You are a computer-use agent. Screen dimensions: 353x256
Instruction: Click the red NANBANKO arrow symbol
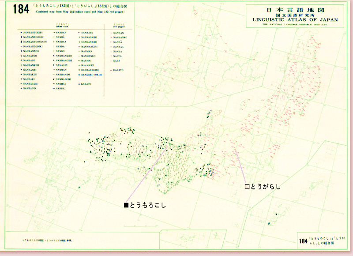pos(111,37)
